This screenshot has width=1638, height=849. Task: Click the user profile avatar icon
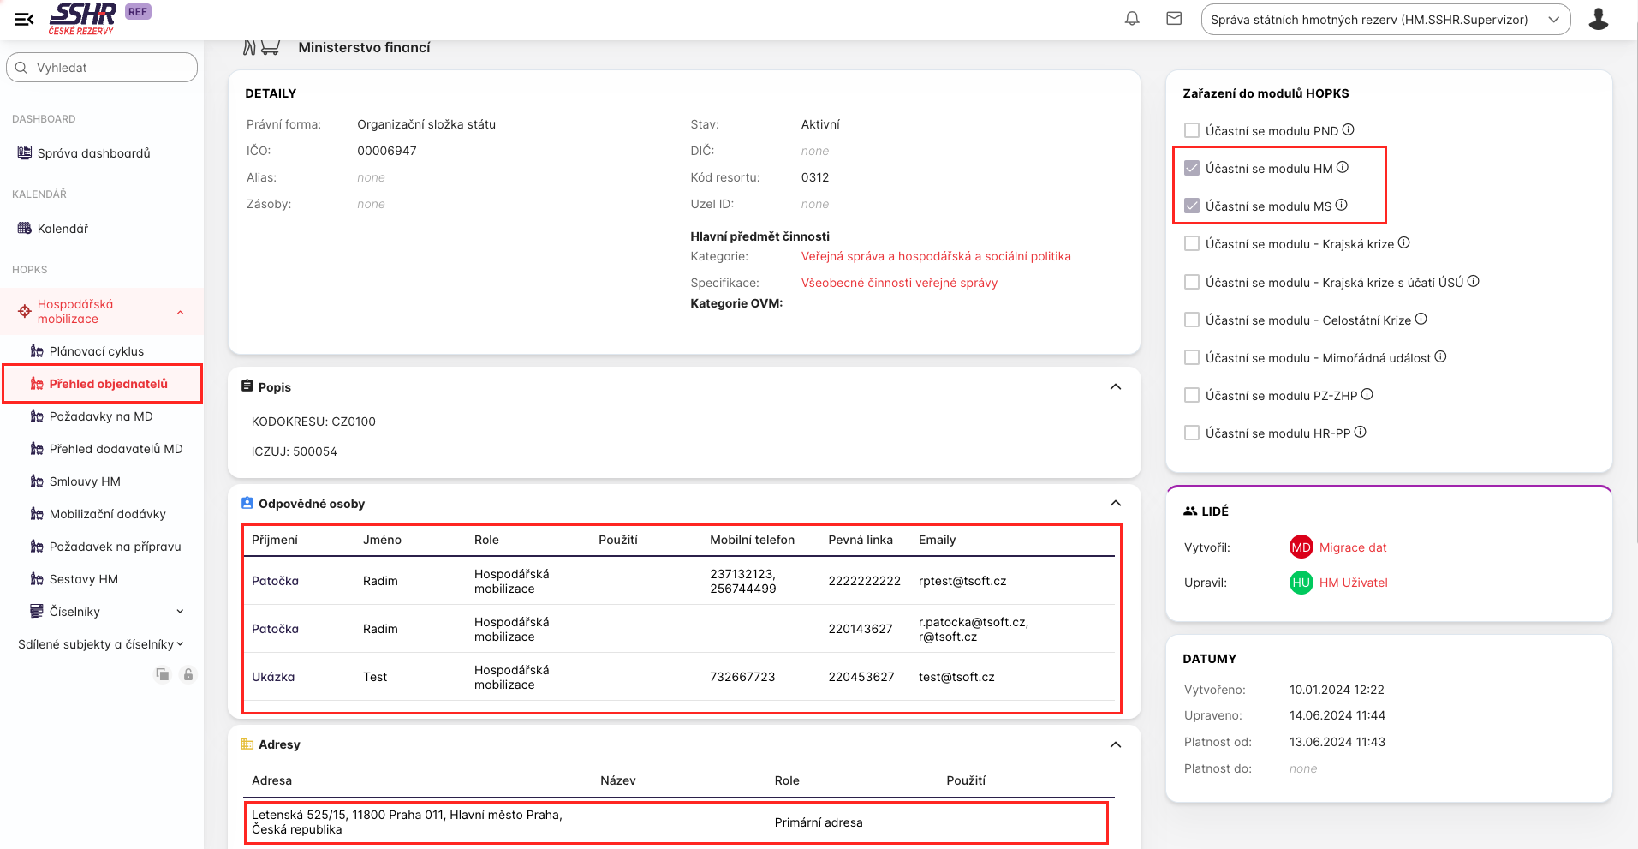pyautogui.click(x=1598, y=19)
